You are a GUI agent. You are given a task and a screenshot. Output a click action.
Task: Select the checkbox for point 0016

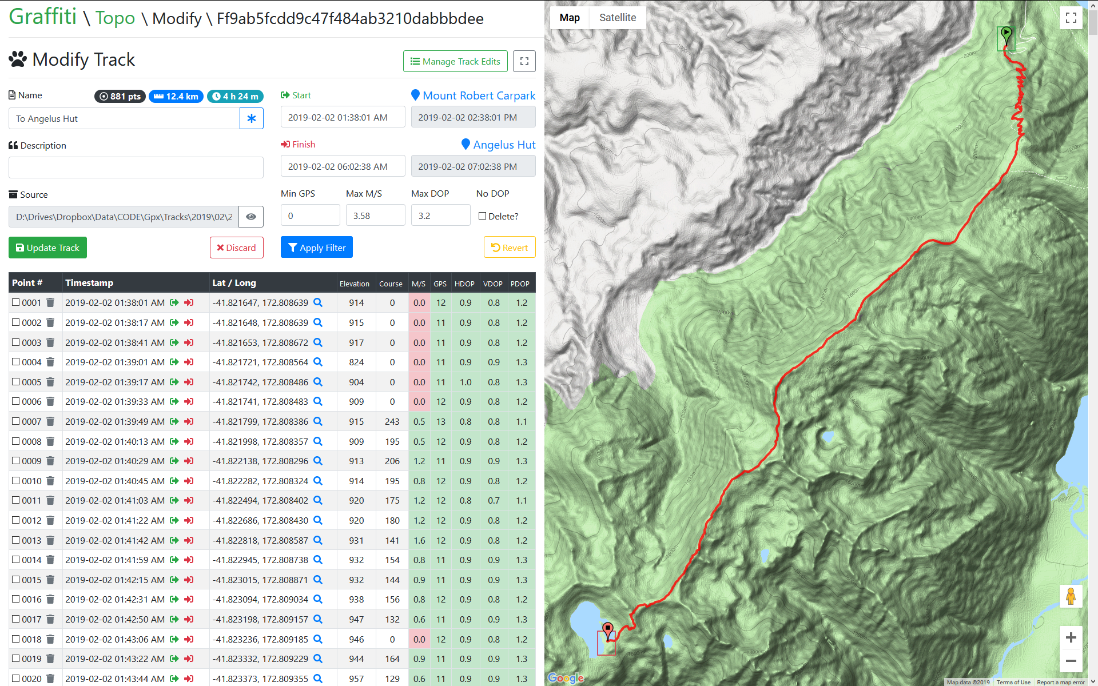[16, 599]
